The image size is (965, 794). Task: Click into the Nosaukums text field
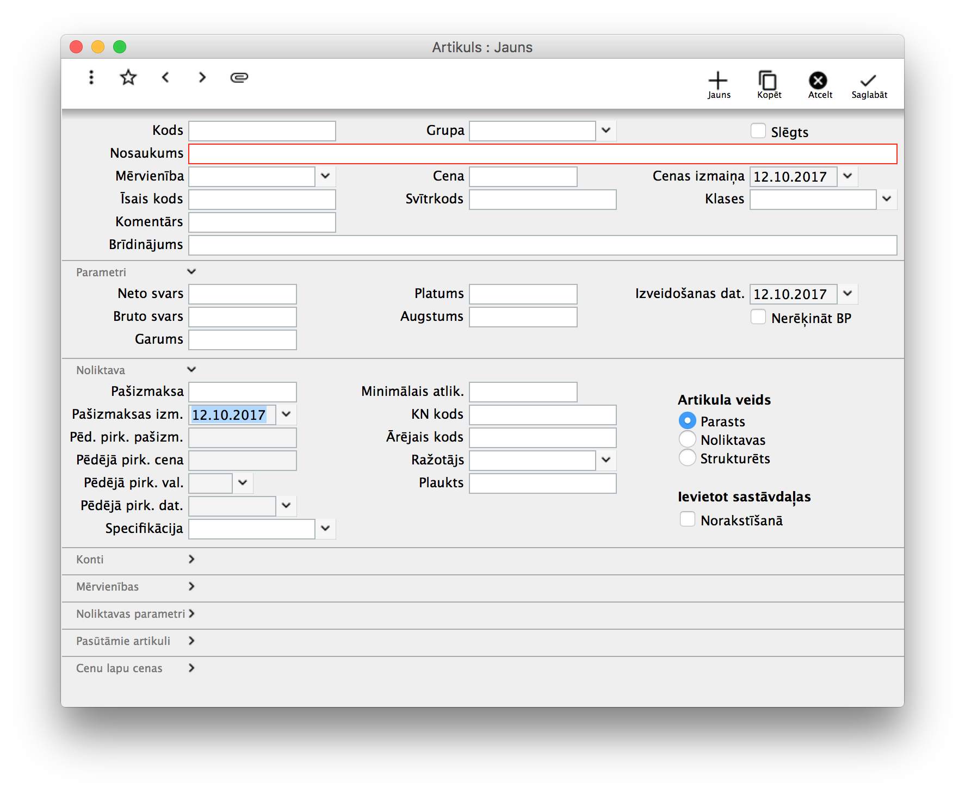point(542,154)
